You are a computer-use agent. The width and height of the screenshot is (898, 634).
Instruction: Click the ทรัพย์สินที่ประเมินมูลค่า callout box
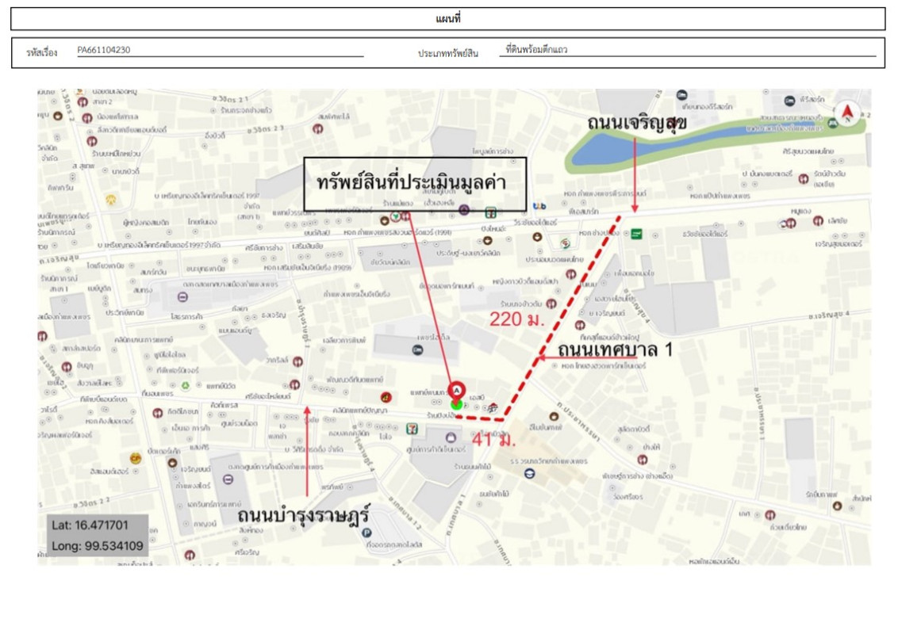click(416, 184)
